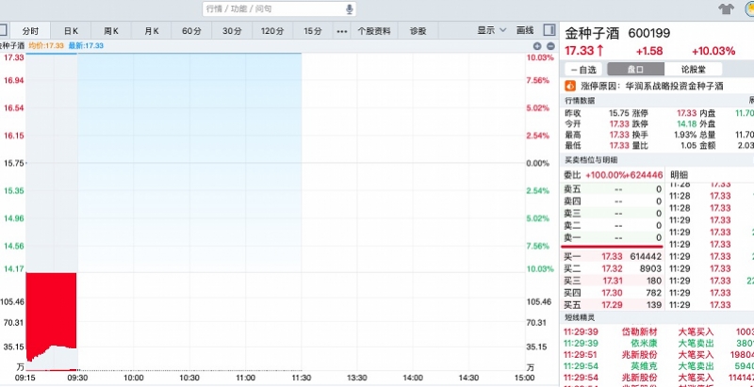Click the 10:00 time axis label

[134, 379]
